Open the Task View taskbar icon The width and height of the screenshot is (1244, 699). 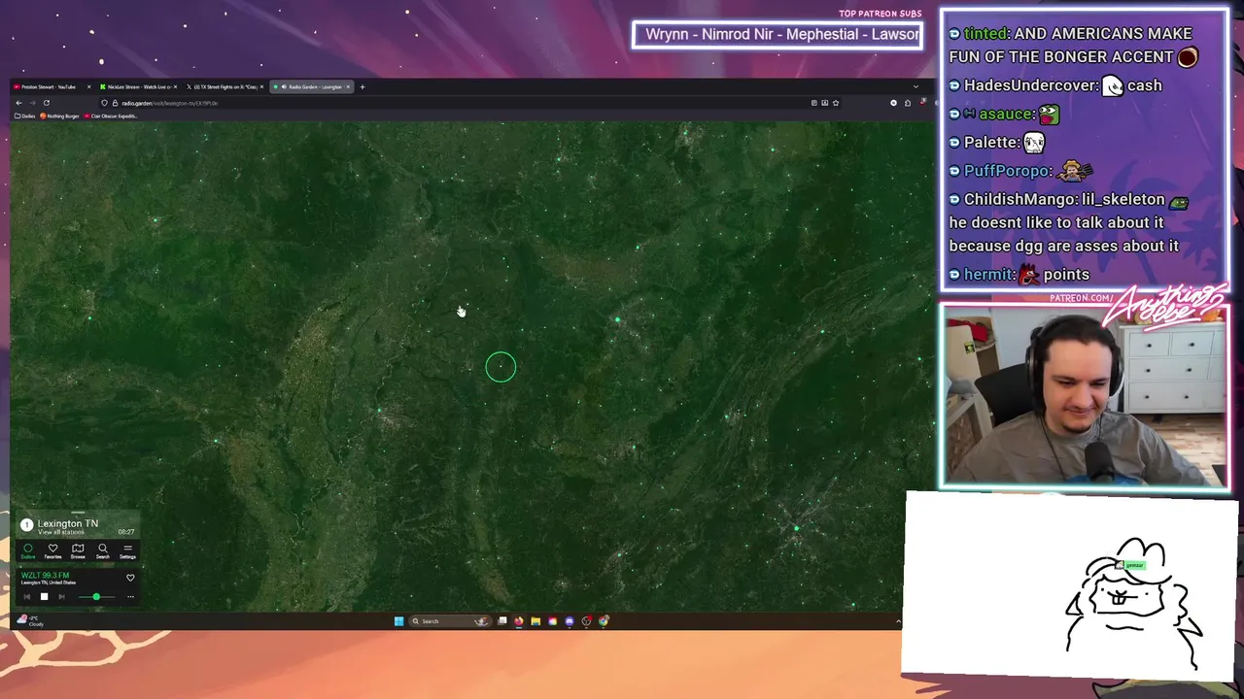click(502, 621)
